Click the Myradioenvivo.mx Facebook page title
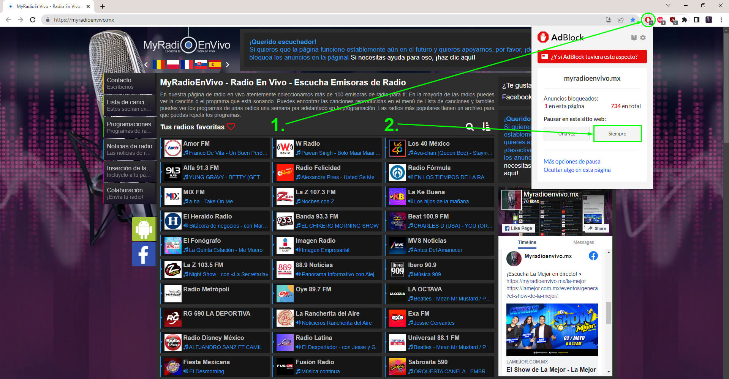 click(x=551, y=194)
